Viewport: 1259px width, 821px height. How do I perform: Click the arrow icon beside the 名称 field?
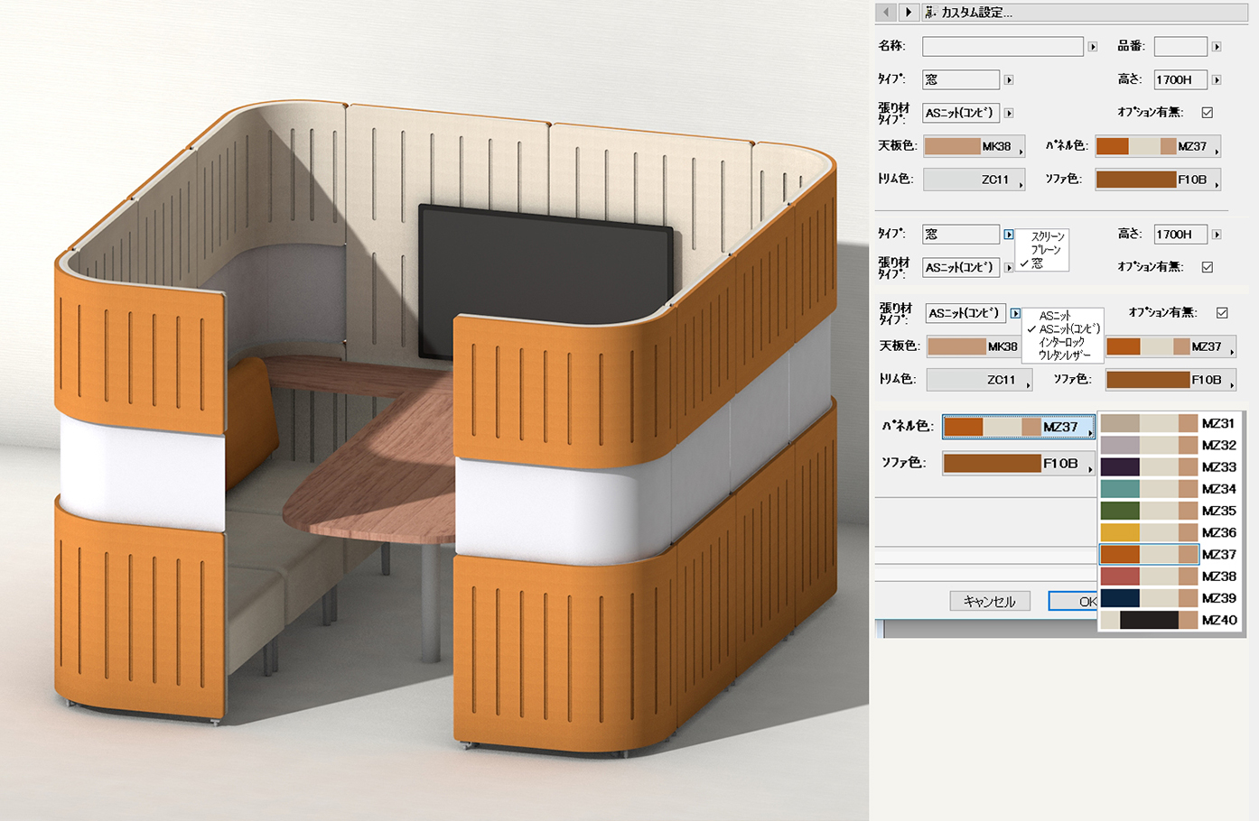click(x=1092, y=46)
